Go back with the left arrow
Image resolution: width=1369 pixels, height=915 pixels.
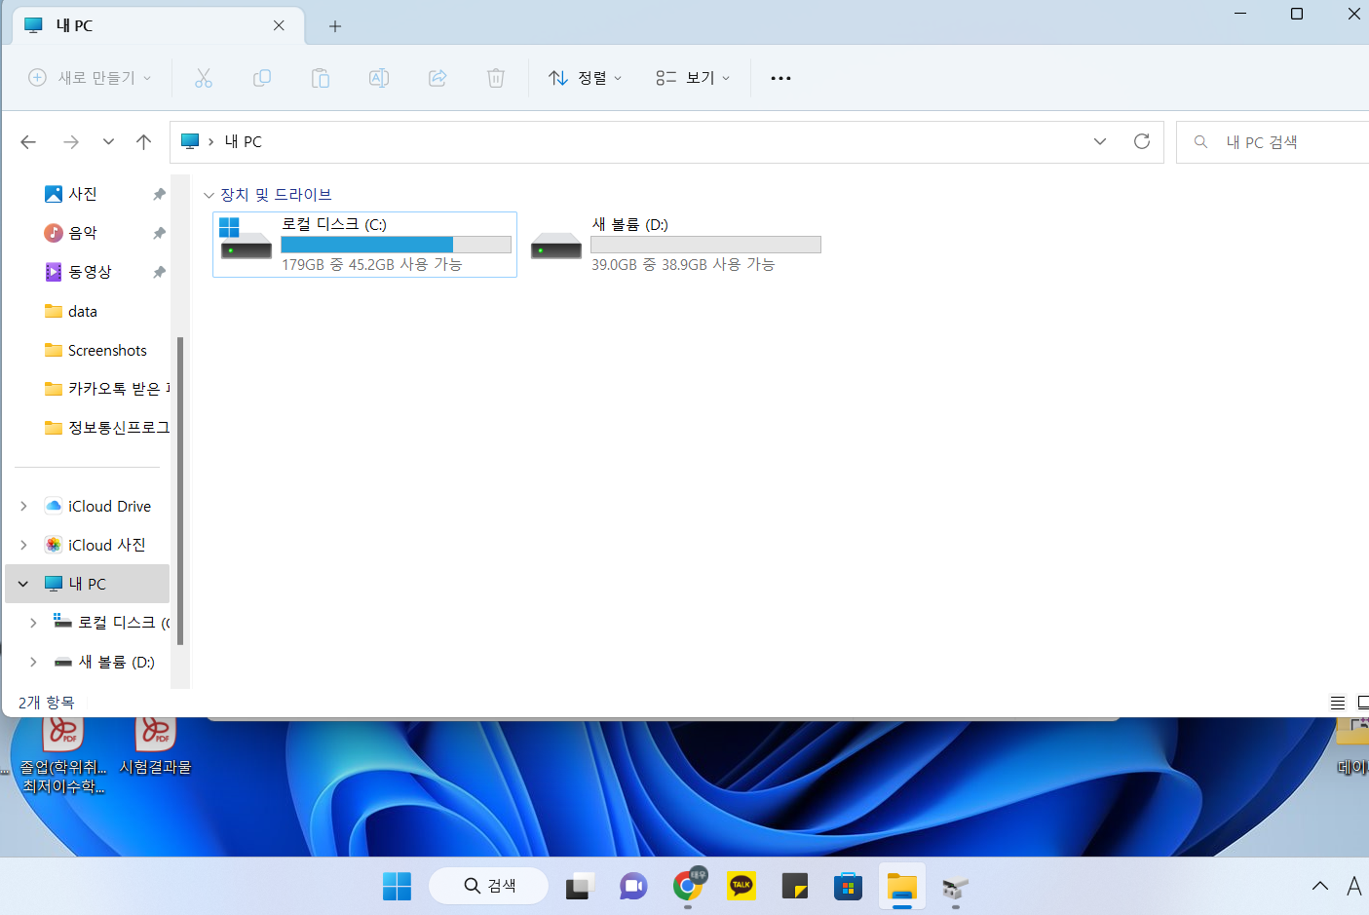pyautogui.click(x=28, y=142)
